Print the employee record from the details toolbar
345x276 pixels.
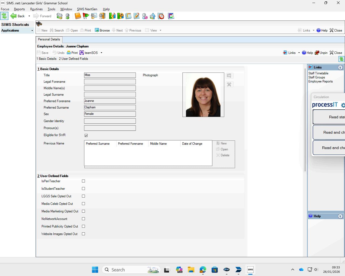(72, 53)
